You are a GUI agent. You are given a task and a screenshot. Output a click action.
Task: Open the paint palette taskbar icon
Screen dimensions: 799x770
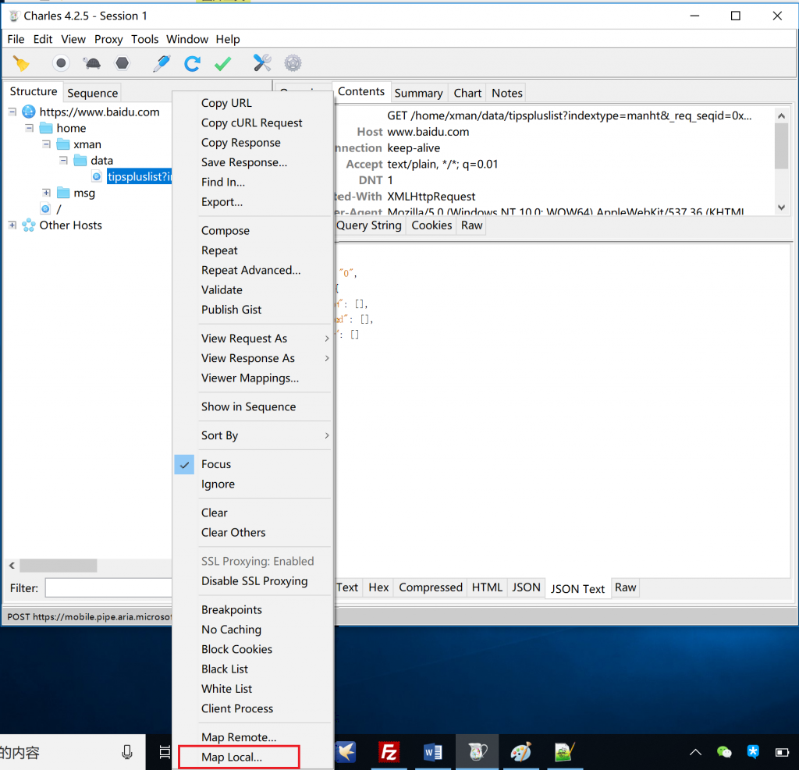pyautogui.click(x=520, y=752)
